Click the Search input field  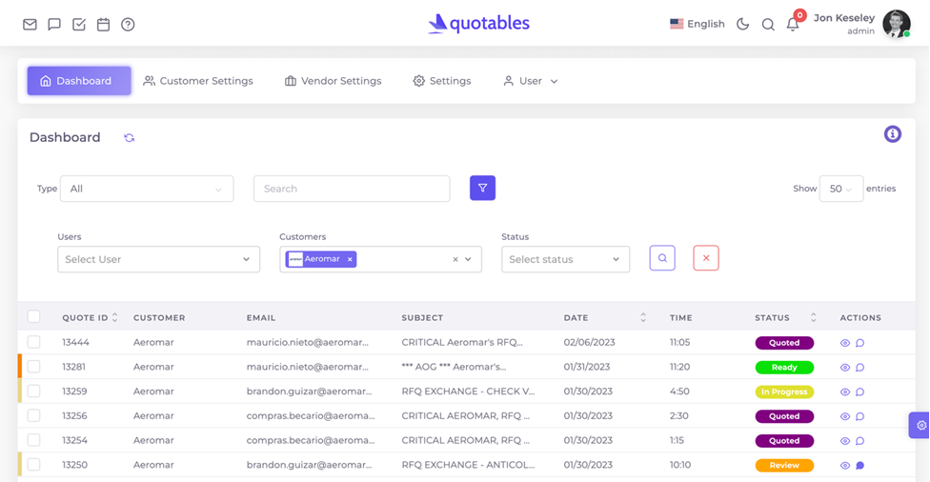[352, 189]
